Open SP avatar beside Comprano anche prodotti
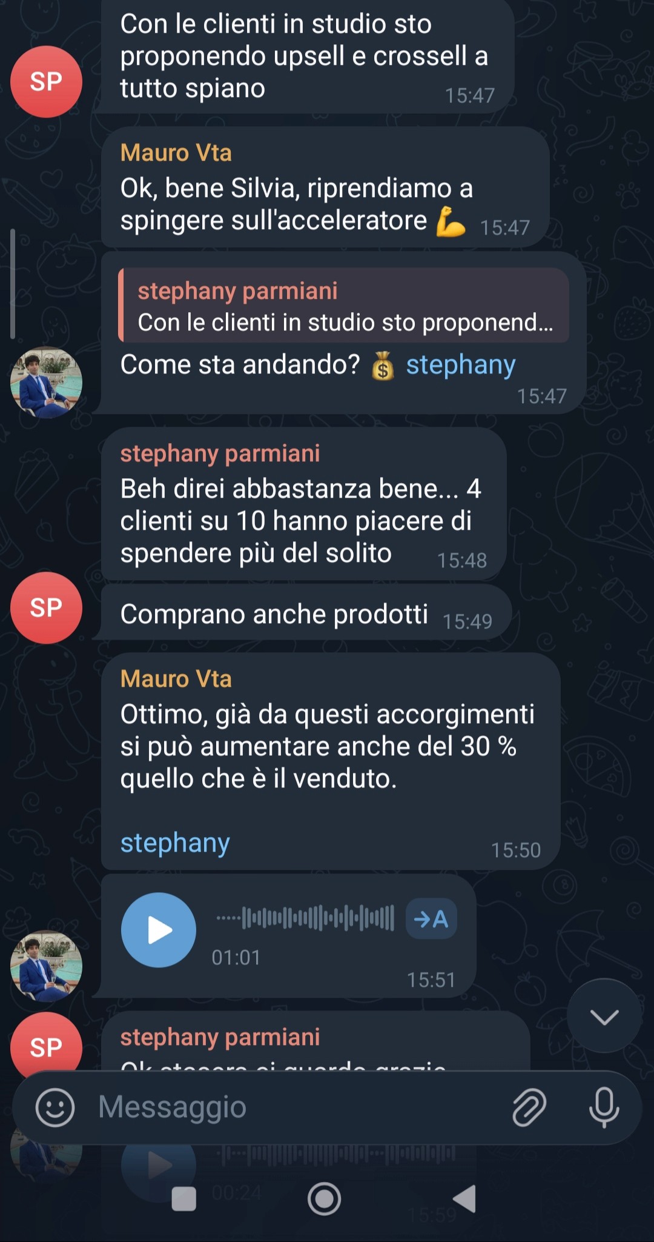 [x=46, y=607]
